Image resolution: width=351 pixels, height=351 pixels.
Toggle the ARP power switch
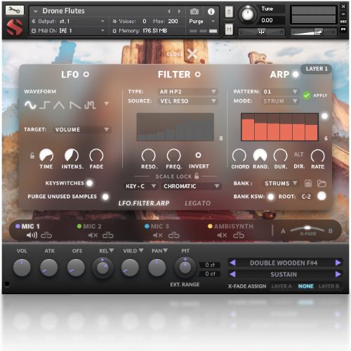click(x=296, y=74)
